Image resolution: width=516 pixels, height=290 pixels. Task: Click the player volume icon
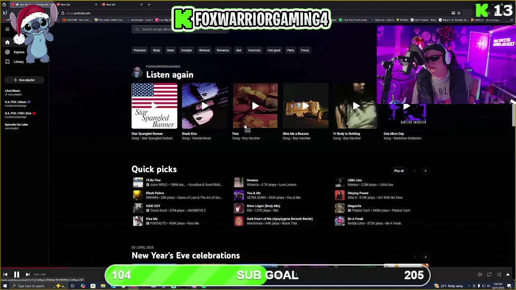pos(480,275)
